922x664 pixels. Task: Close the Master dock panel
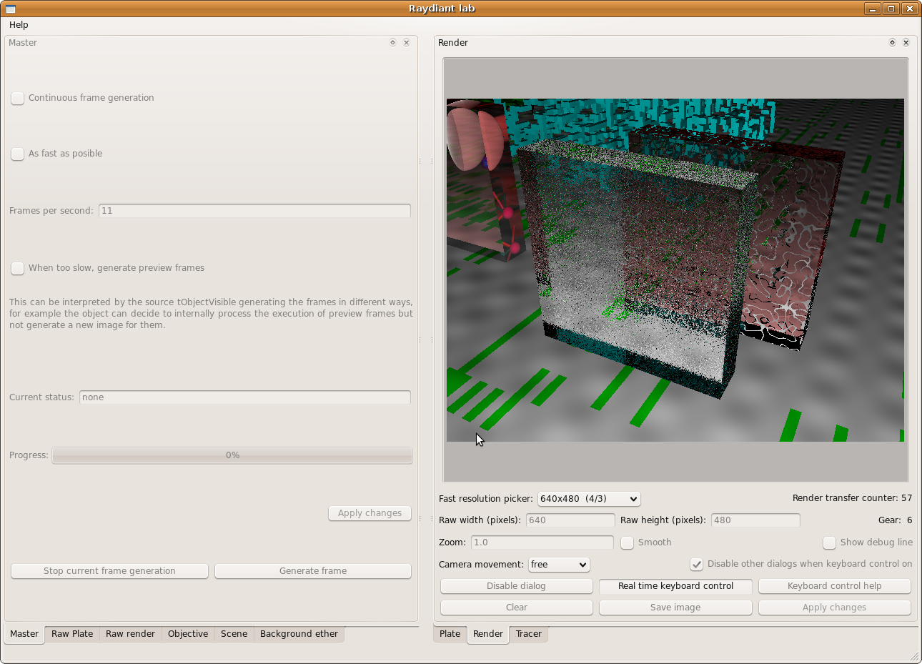pyautogui.click(x=406, y=43)
